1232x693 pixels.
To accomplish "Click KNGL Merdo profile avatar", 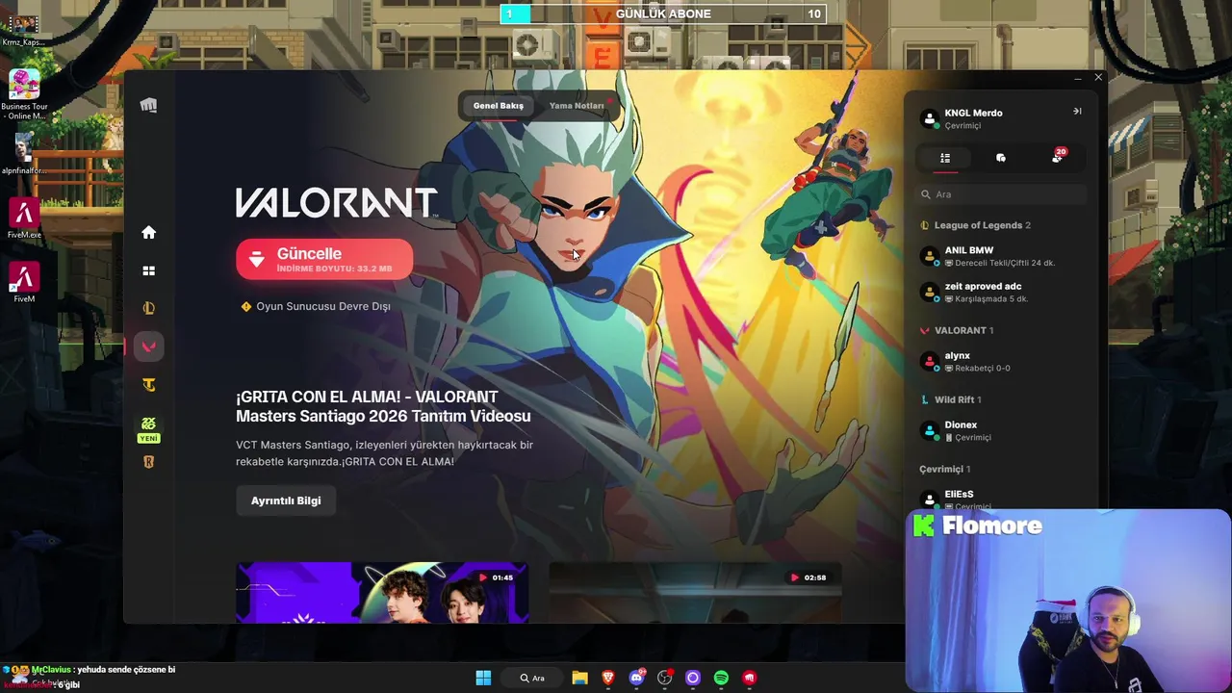I will point(930,118).
